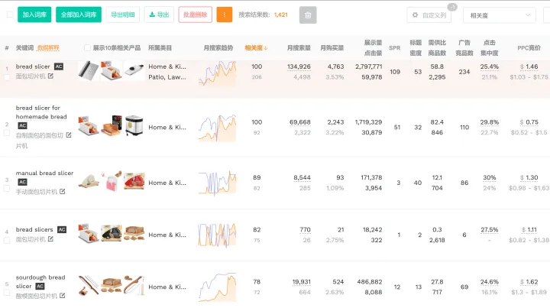
Task: Open third thumbnail in bread slicer row
Action: [134, 70]
